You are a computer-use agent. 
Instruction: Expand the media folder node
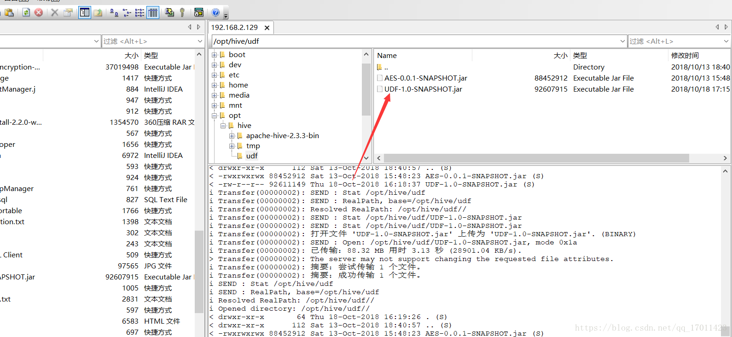coord(215,95)
